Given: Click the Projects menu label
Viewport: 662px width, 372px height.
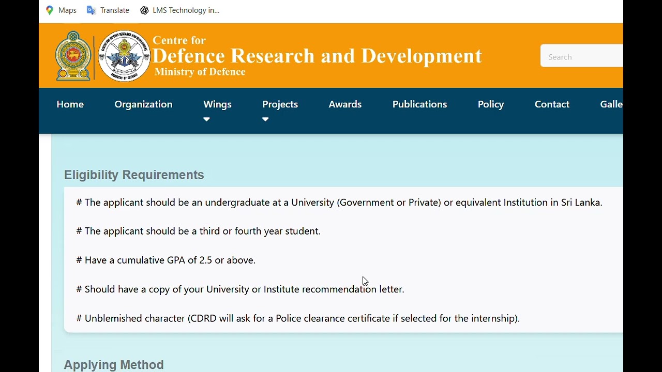Looking at the screenshot, I should [x=280, y=104].
